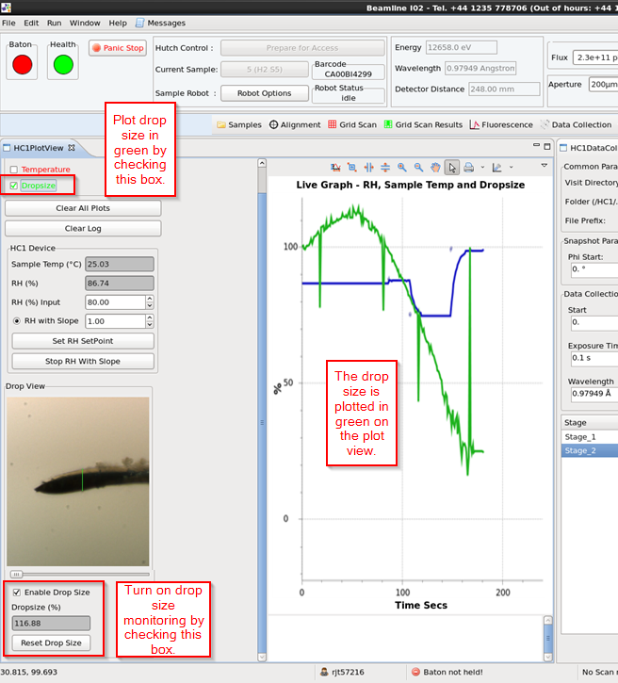
Task: Open the Fluorescence perspective
Action: [501, 124]
